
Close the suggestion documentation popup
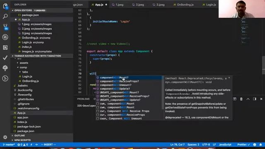[229, 78]
